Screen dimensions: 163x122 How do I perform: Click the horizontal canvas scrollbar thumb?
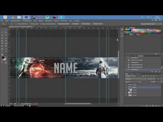pos(78,104)
